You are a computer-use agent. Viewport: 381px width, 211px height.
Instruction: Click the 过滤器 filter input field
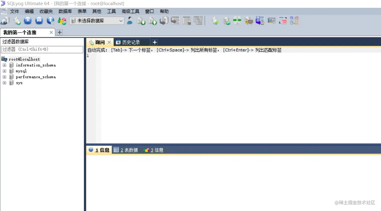click(x=42, y=49)
